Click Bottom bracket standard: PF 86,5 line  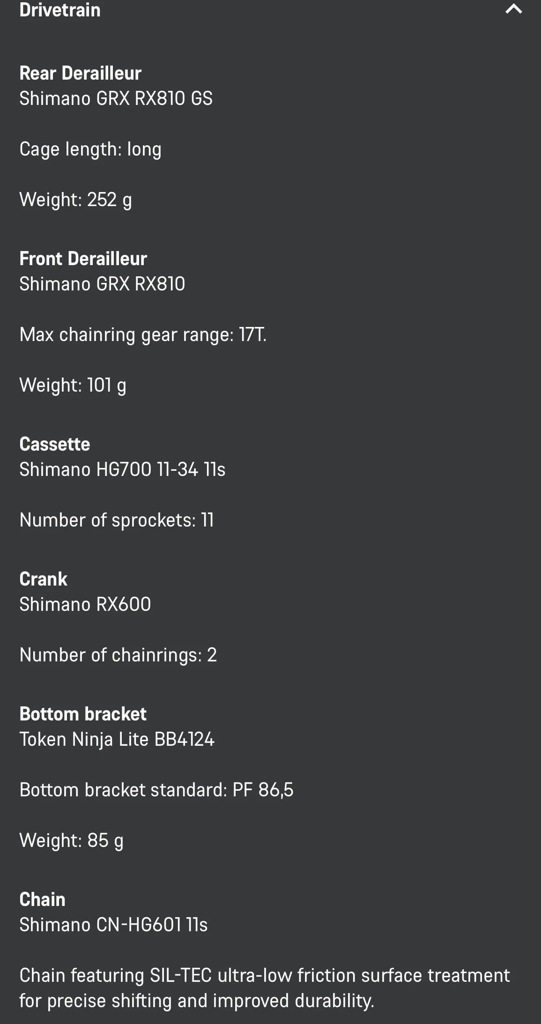pyautogui.click(x=156, y=790)
